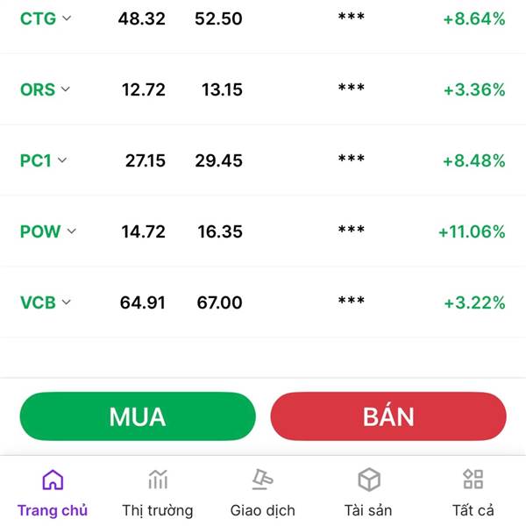The height and width of the screenshot is (526, 526).
Task: Expand the CTG stock chevron
Action: pyautogui.click(x=67, y=18)
